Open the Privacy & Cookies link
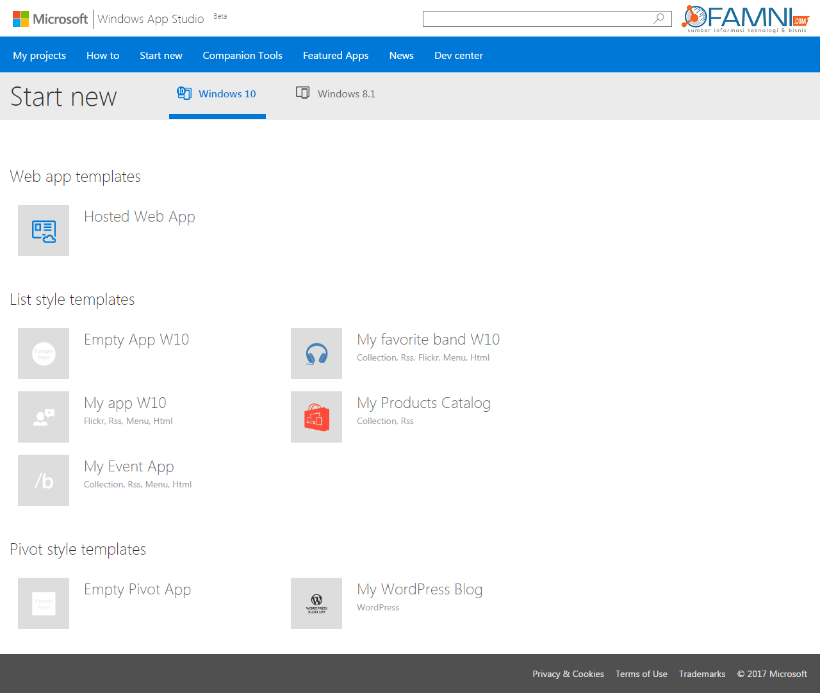This screenshot has height=693, width=820. point(568,674)
